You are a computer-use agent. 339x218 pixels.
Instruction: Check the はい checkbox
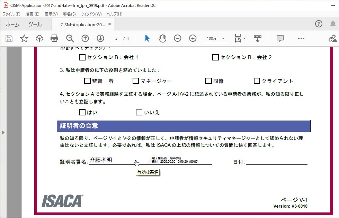[82, 112]
